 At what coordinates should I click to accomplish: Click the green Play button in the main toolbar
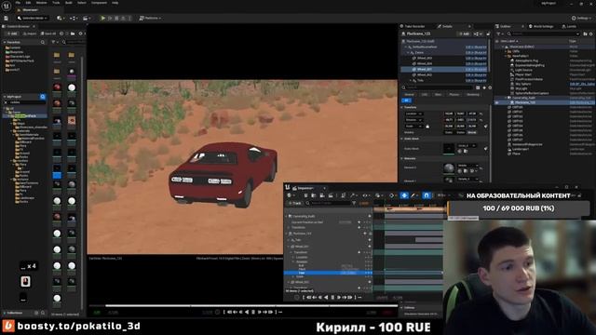point(102,18)
